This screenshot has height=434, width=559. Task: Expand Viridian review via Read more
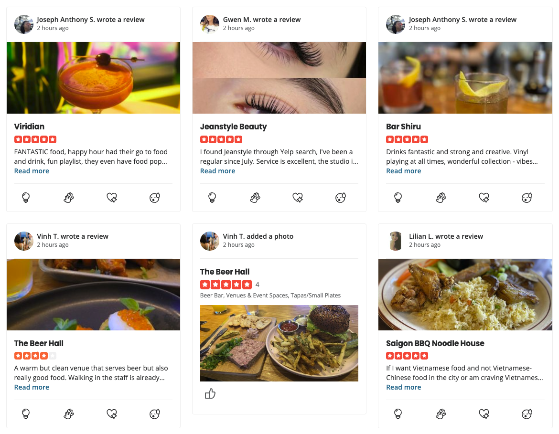(x=32, y=170)
